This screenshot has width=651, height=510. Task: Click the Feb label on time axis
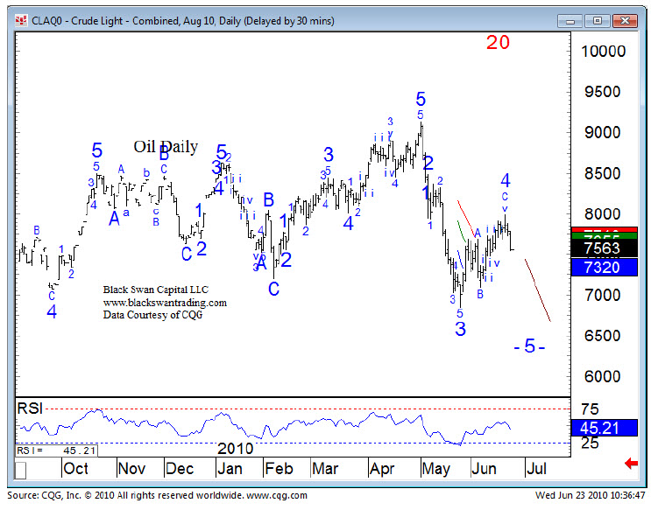279,469
